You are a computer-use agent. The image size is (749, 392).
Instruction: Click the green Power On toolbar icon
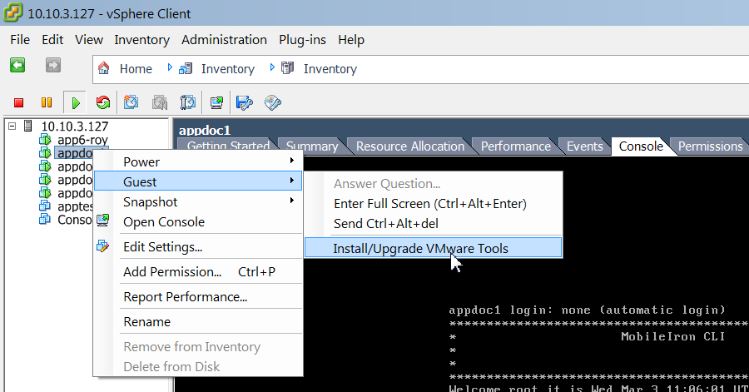(x=76, y=102)
